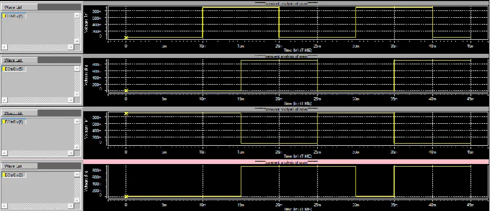Click the yellow color swatch beside v(4)
491x211 pixels.
(4, 16)
